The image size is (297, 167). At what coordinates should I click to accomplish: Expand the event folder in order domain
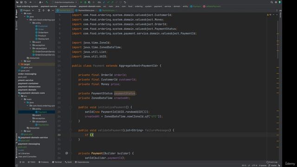coord(30,42)
